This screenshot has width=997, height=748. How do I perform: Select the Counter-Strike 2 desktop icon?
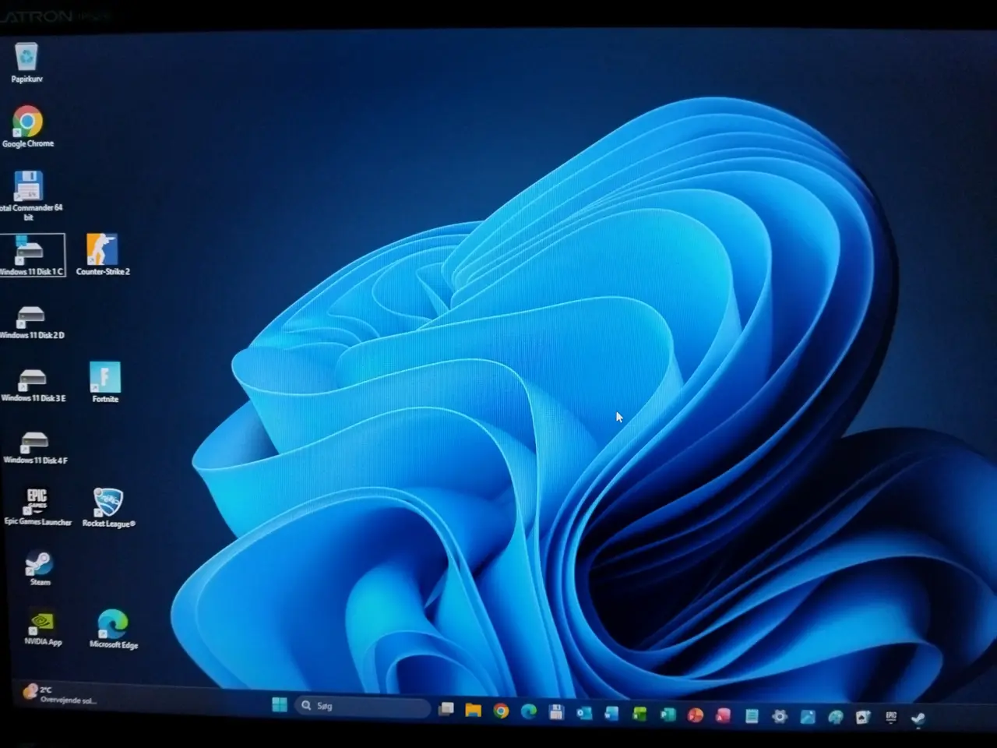click(102, 255)
